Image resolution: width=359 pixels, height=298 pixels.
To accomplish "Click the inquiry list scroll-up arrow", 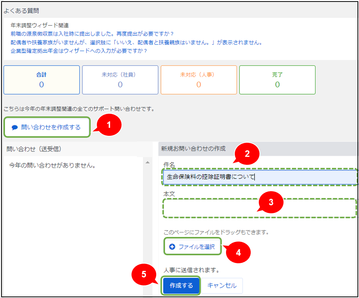I will click(148, 163).
